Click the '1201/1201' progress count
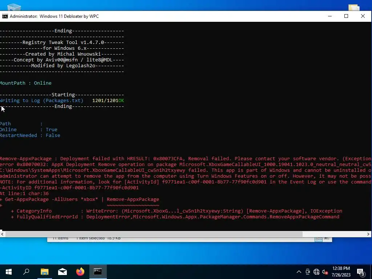This screenshot has height=279, width=372. [x=105, y=101]
